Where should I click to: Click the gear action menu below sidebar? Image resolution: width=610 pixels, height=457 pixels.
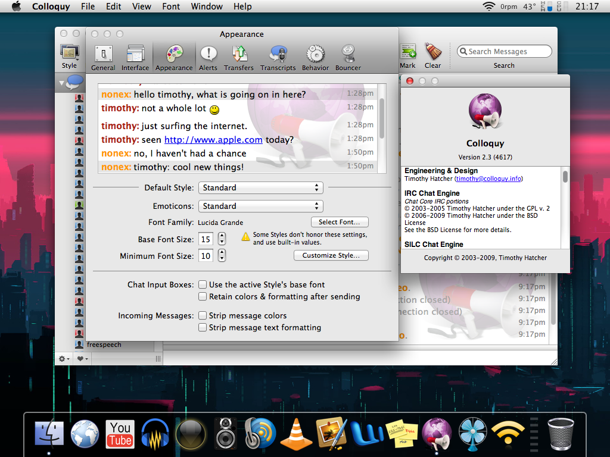point(63,359)
